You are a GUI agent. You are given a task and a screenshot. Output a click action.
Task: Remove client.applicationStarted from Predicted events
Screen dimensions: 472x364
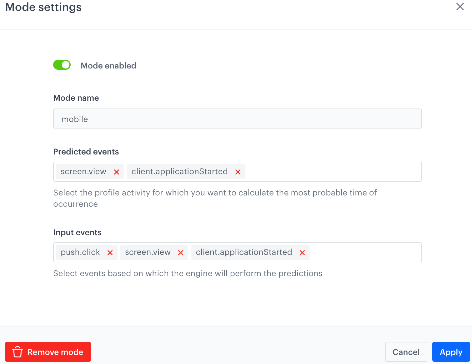(238, 172)
